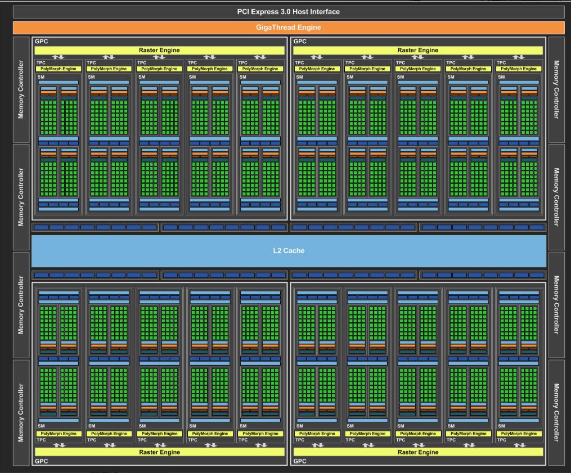Click the topmost Memory Controller on the left edge
The width and height of the screenshot is (571, 473).
tap(21, 90)
